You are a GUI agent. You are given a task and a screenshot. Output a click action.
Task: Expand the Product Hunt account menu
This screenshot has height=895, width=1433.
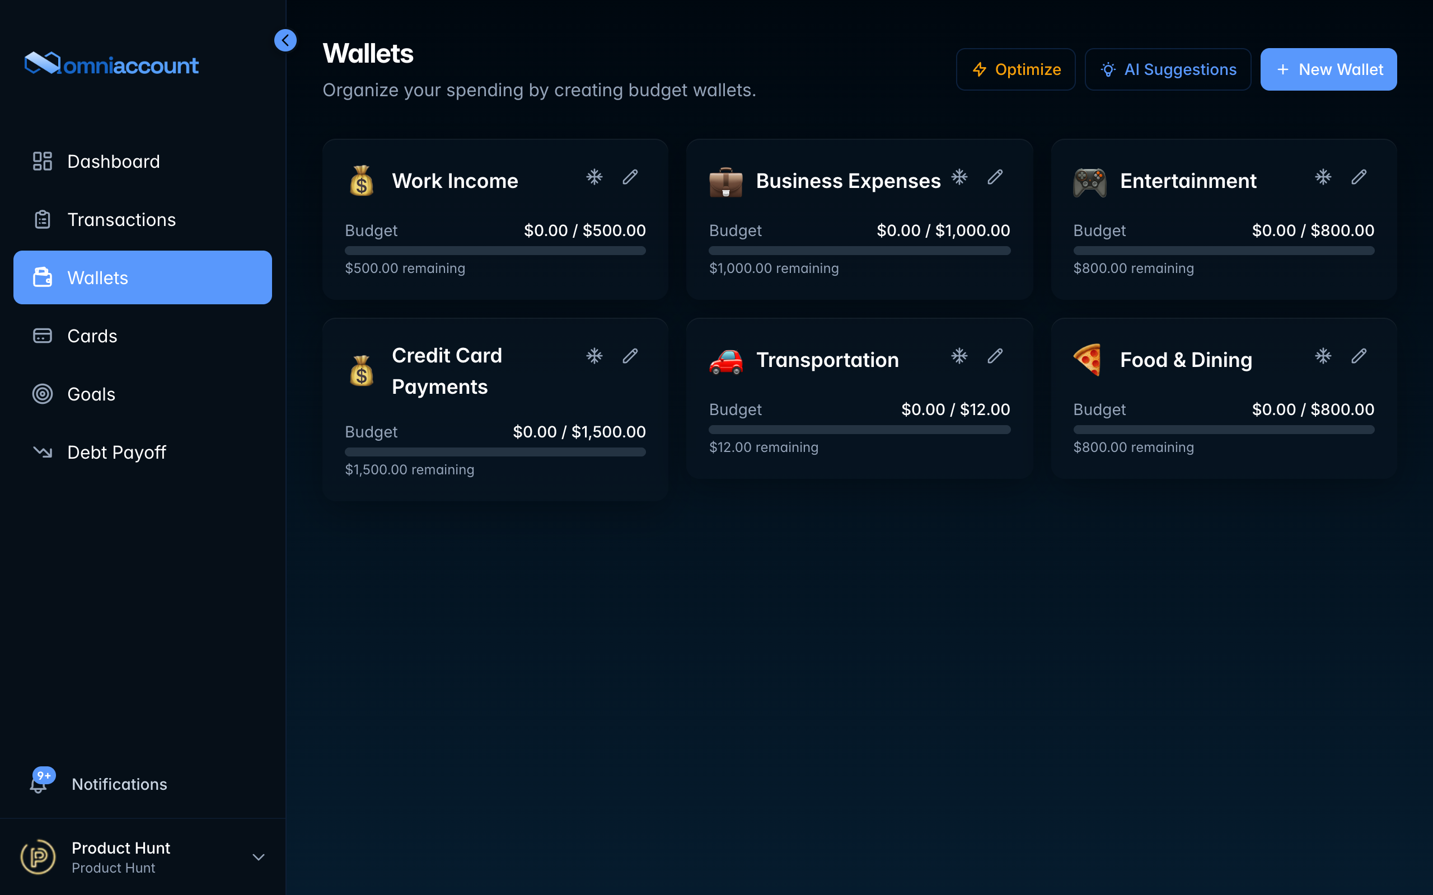click(x=258, y=856)
